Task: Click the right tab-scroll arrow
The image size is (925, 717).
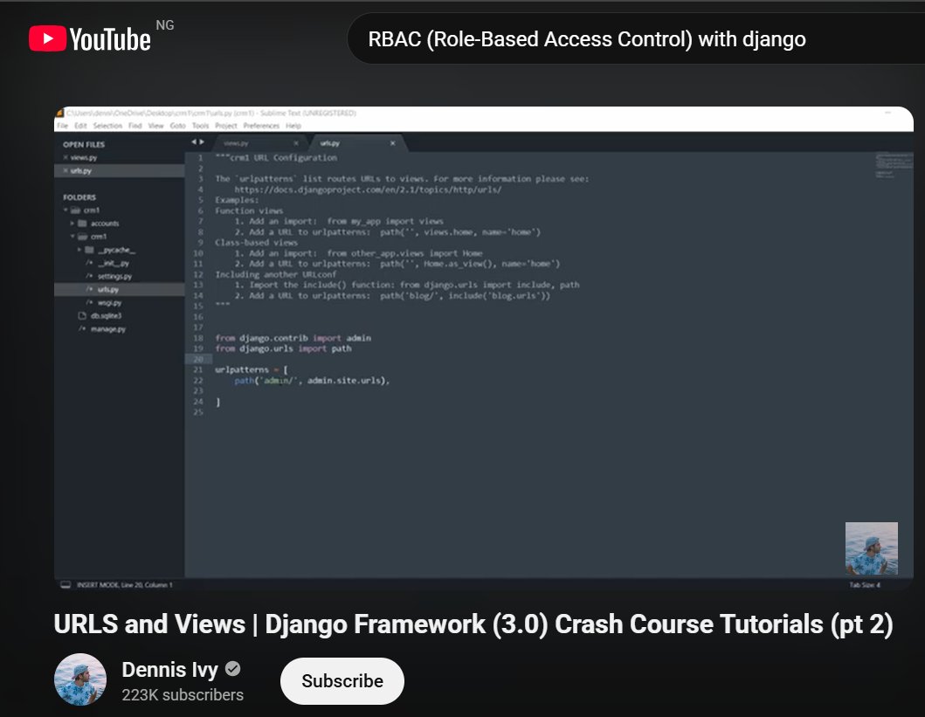Action: click(x=202, y=142)
